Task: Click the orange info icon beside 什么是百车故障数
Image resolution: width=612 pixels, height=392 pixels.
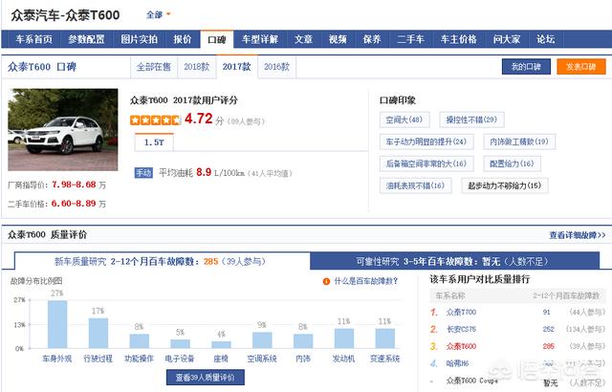Action: [326, 281]
